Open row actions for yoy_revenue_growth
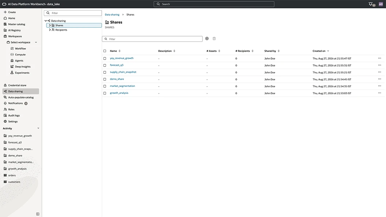This screenshot has width=386, height=217. [379, 58]
